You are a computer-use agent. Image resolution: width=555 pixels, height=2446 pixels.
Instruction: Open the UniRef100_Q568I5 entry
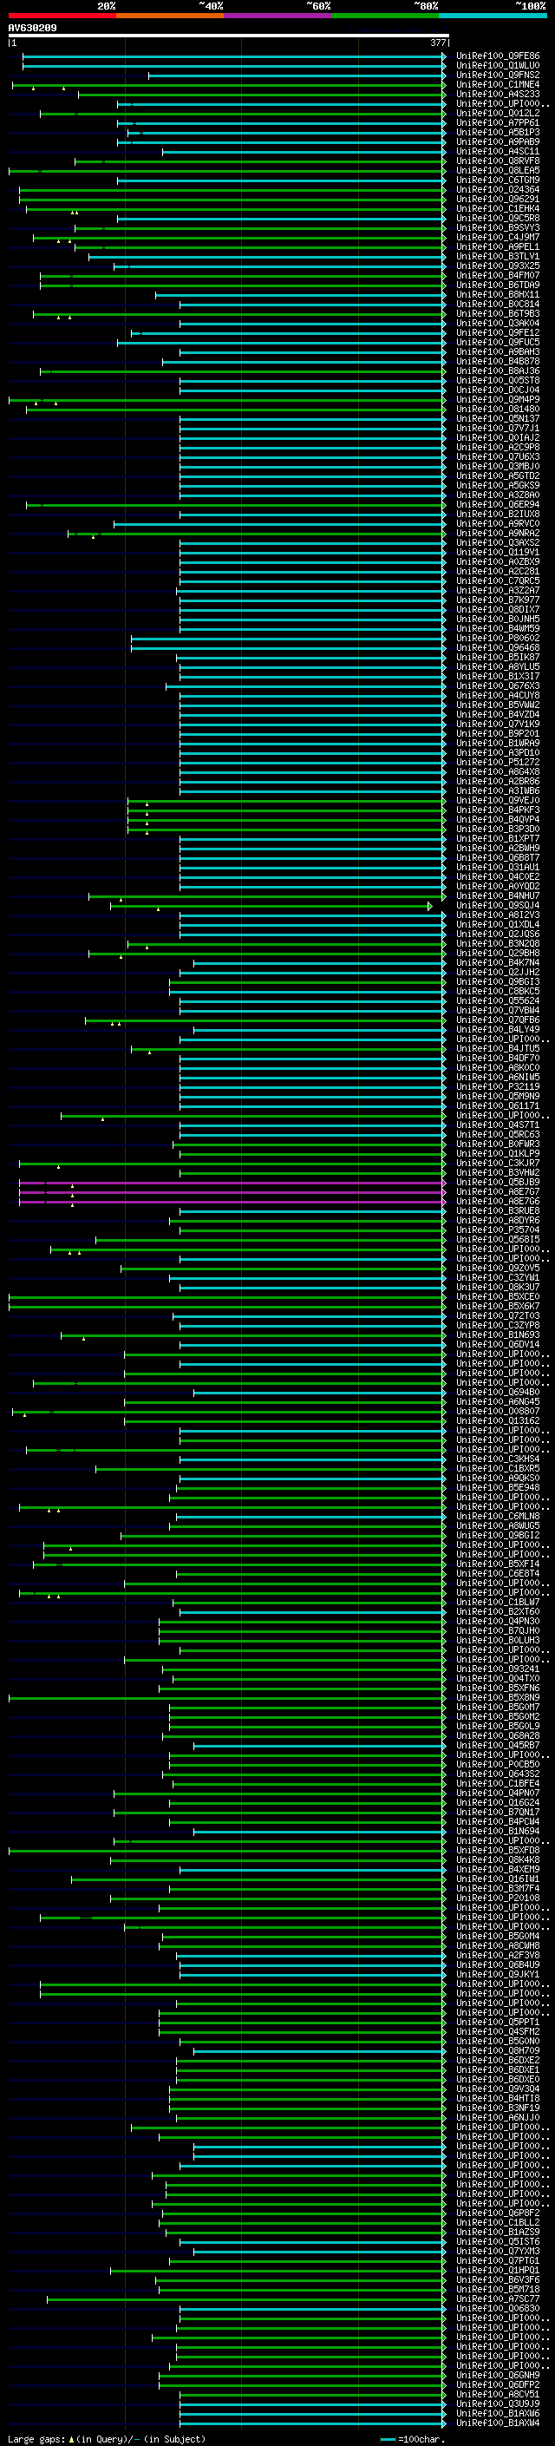pos(497,1240)
